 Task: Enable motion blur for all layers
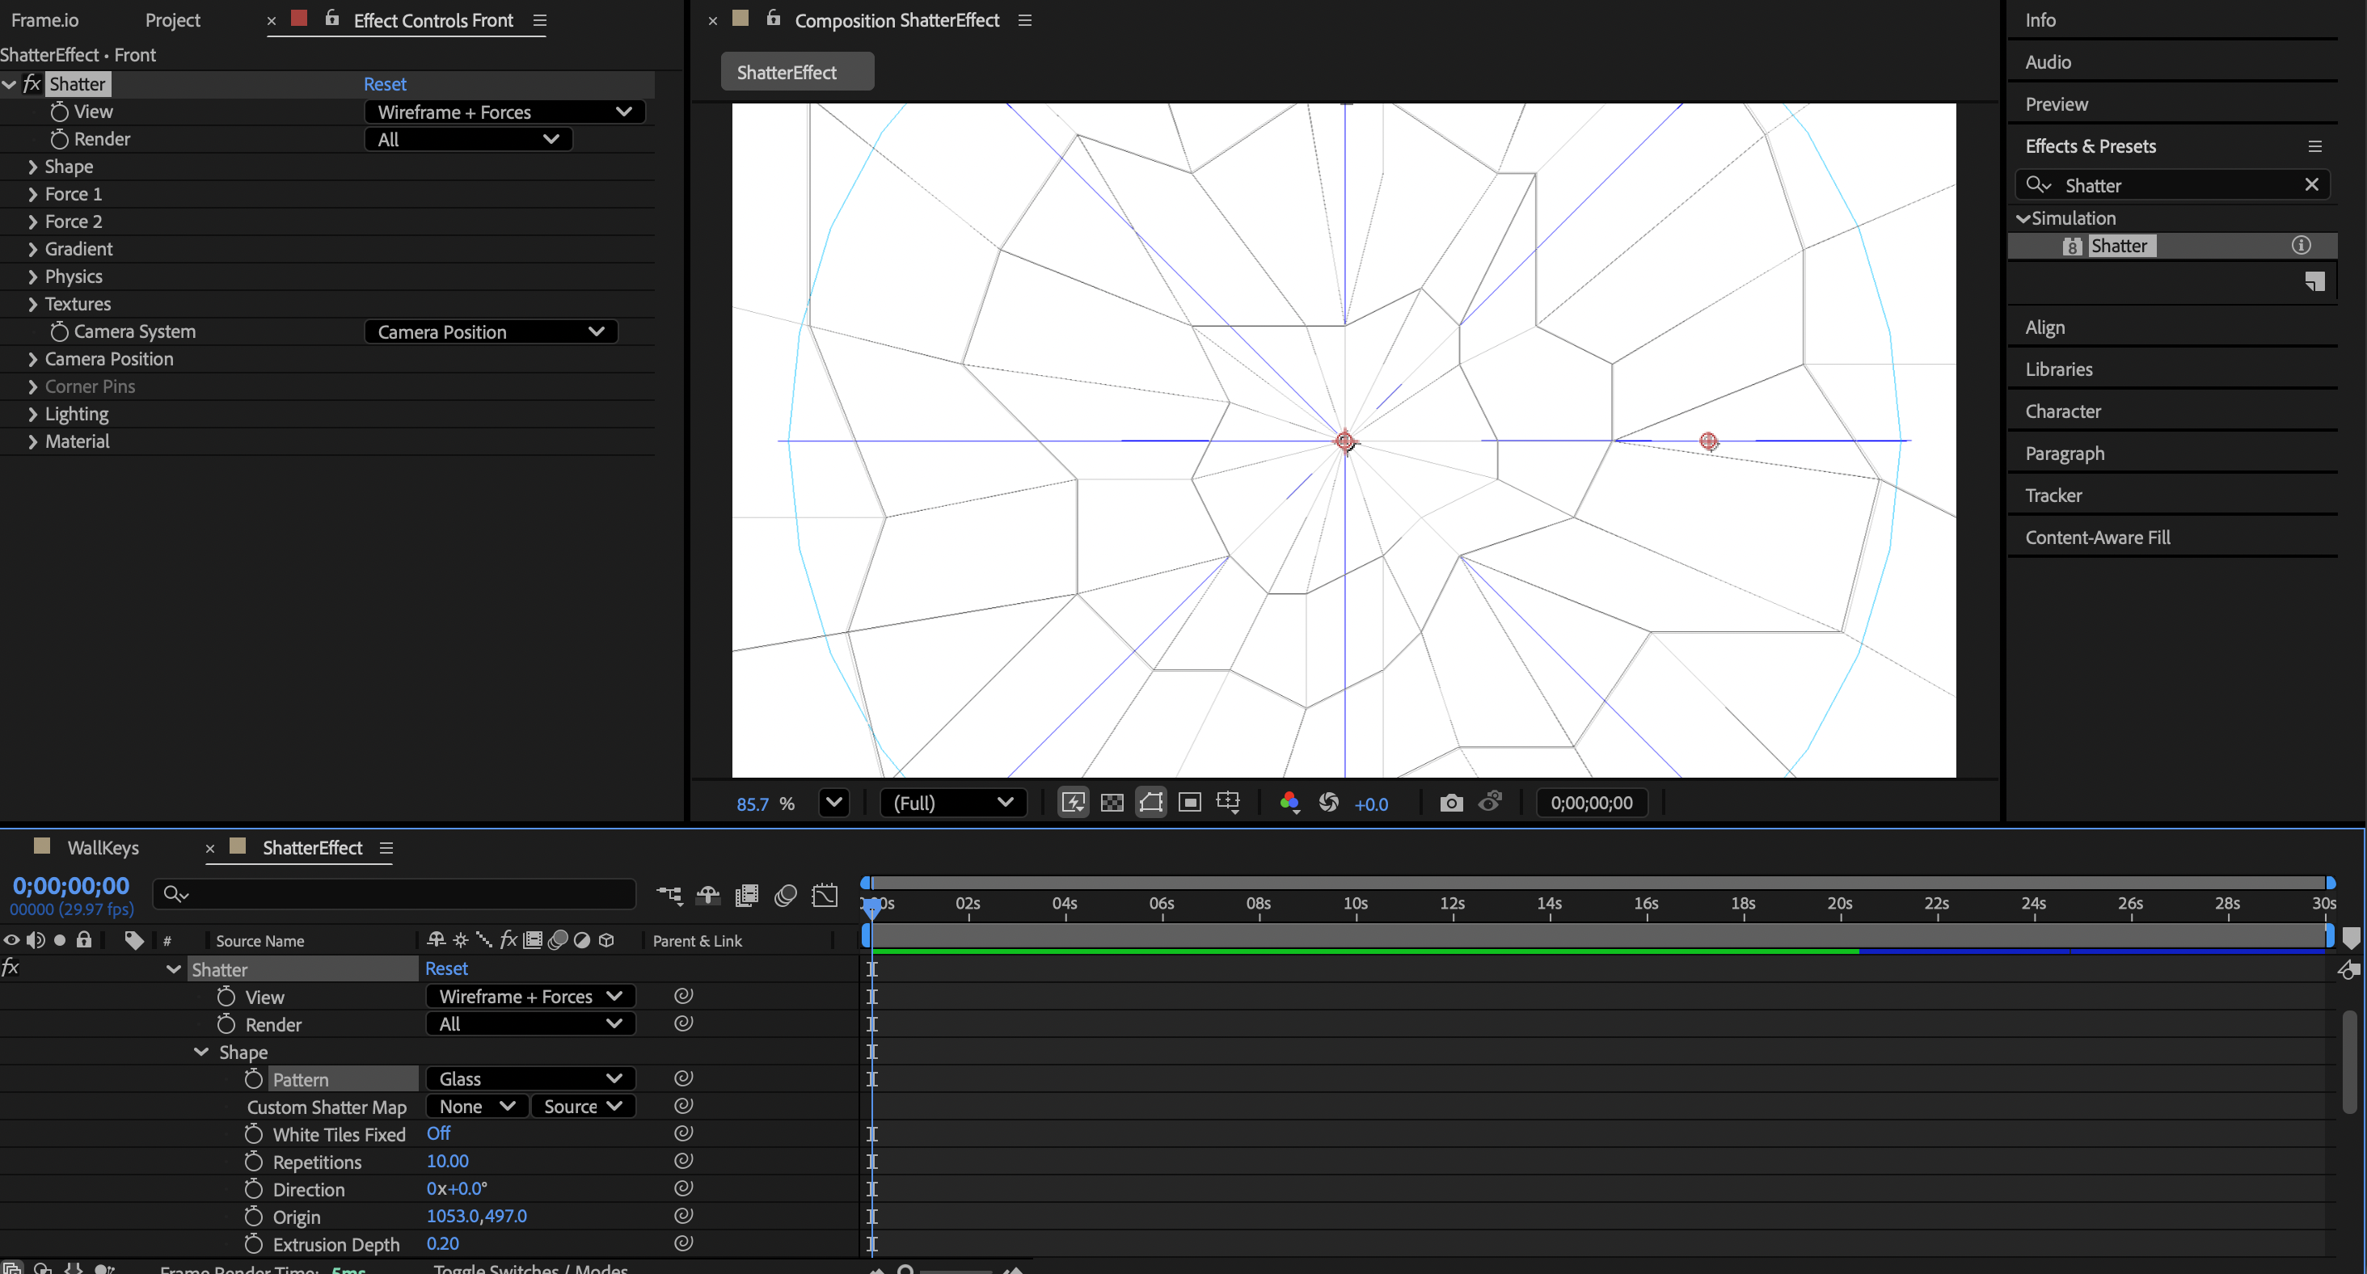(x=786, y=896)
